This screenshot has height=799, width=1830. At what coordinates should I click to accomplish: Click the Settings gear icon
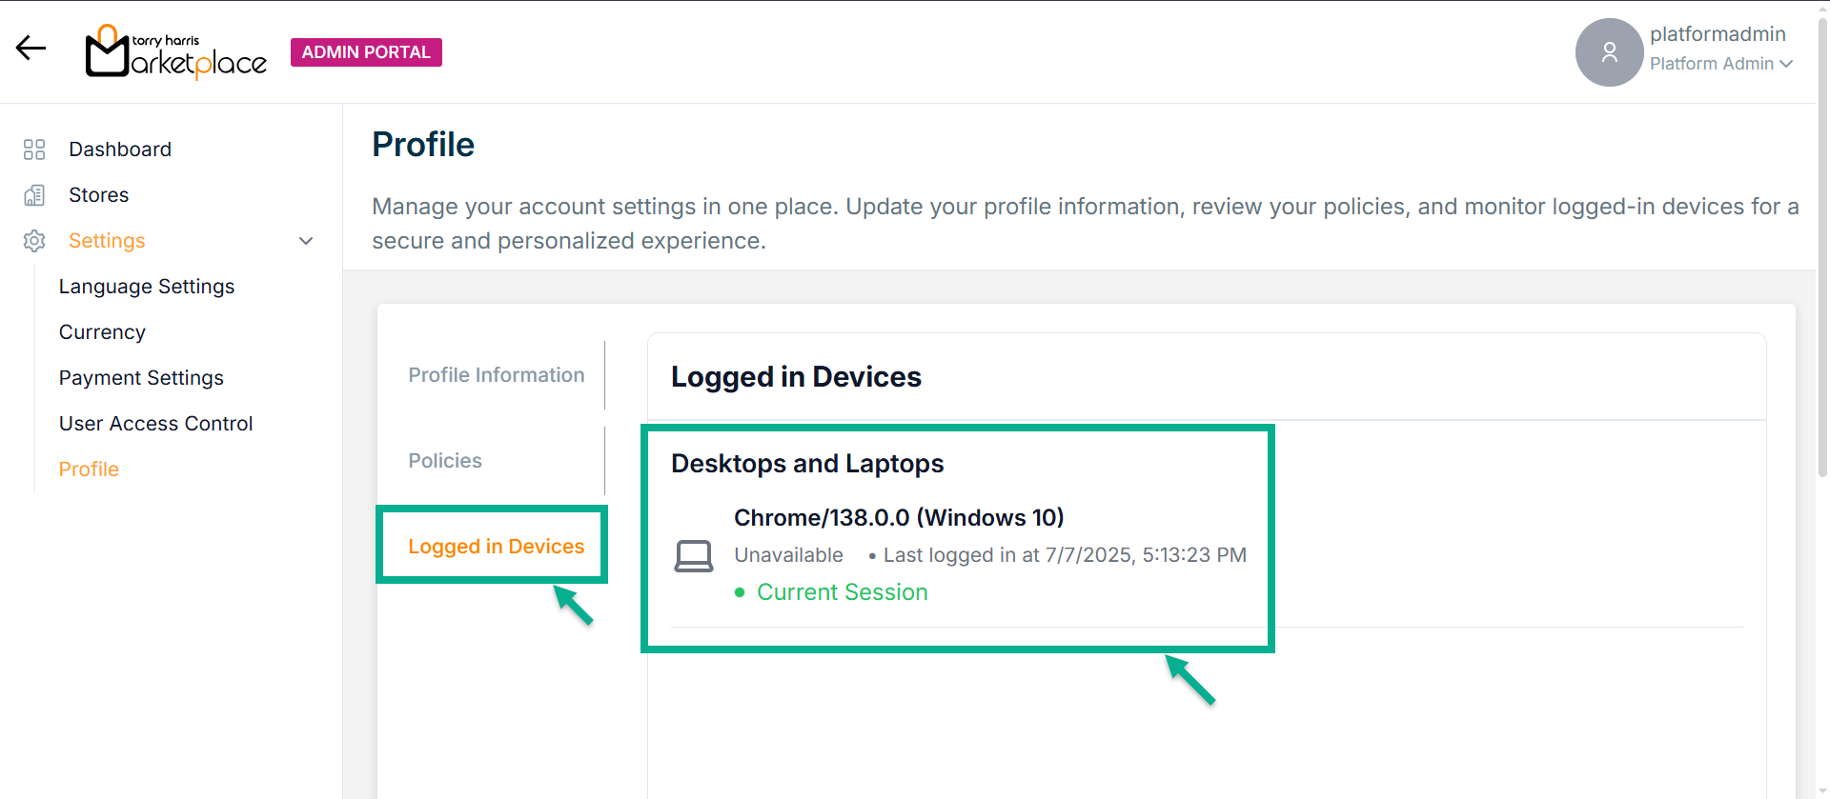(34, 241)
